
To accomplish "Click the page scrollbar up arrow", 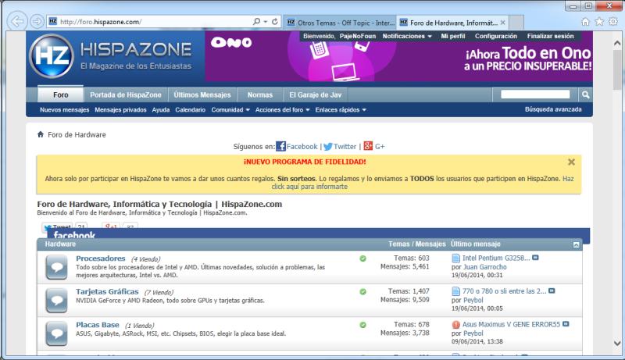I will coord(617,43).
